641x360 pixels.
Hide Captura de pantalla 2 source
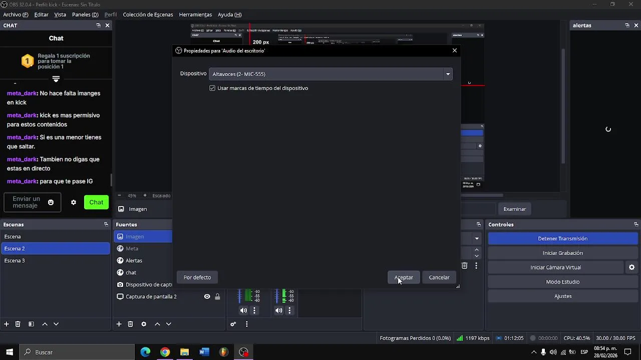pos(207,296)
